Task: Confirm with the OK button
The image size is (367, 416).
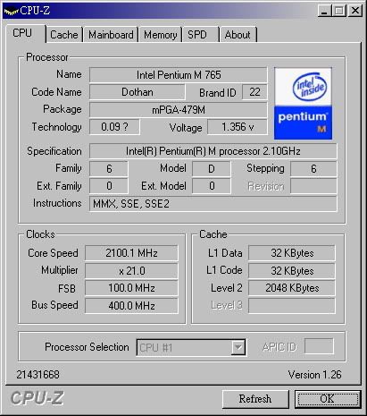Action: tap(328, 399)
